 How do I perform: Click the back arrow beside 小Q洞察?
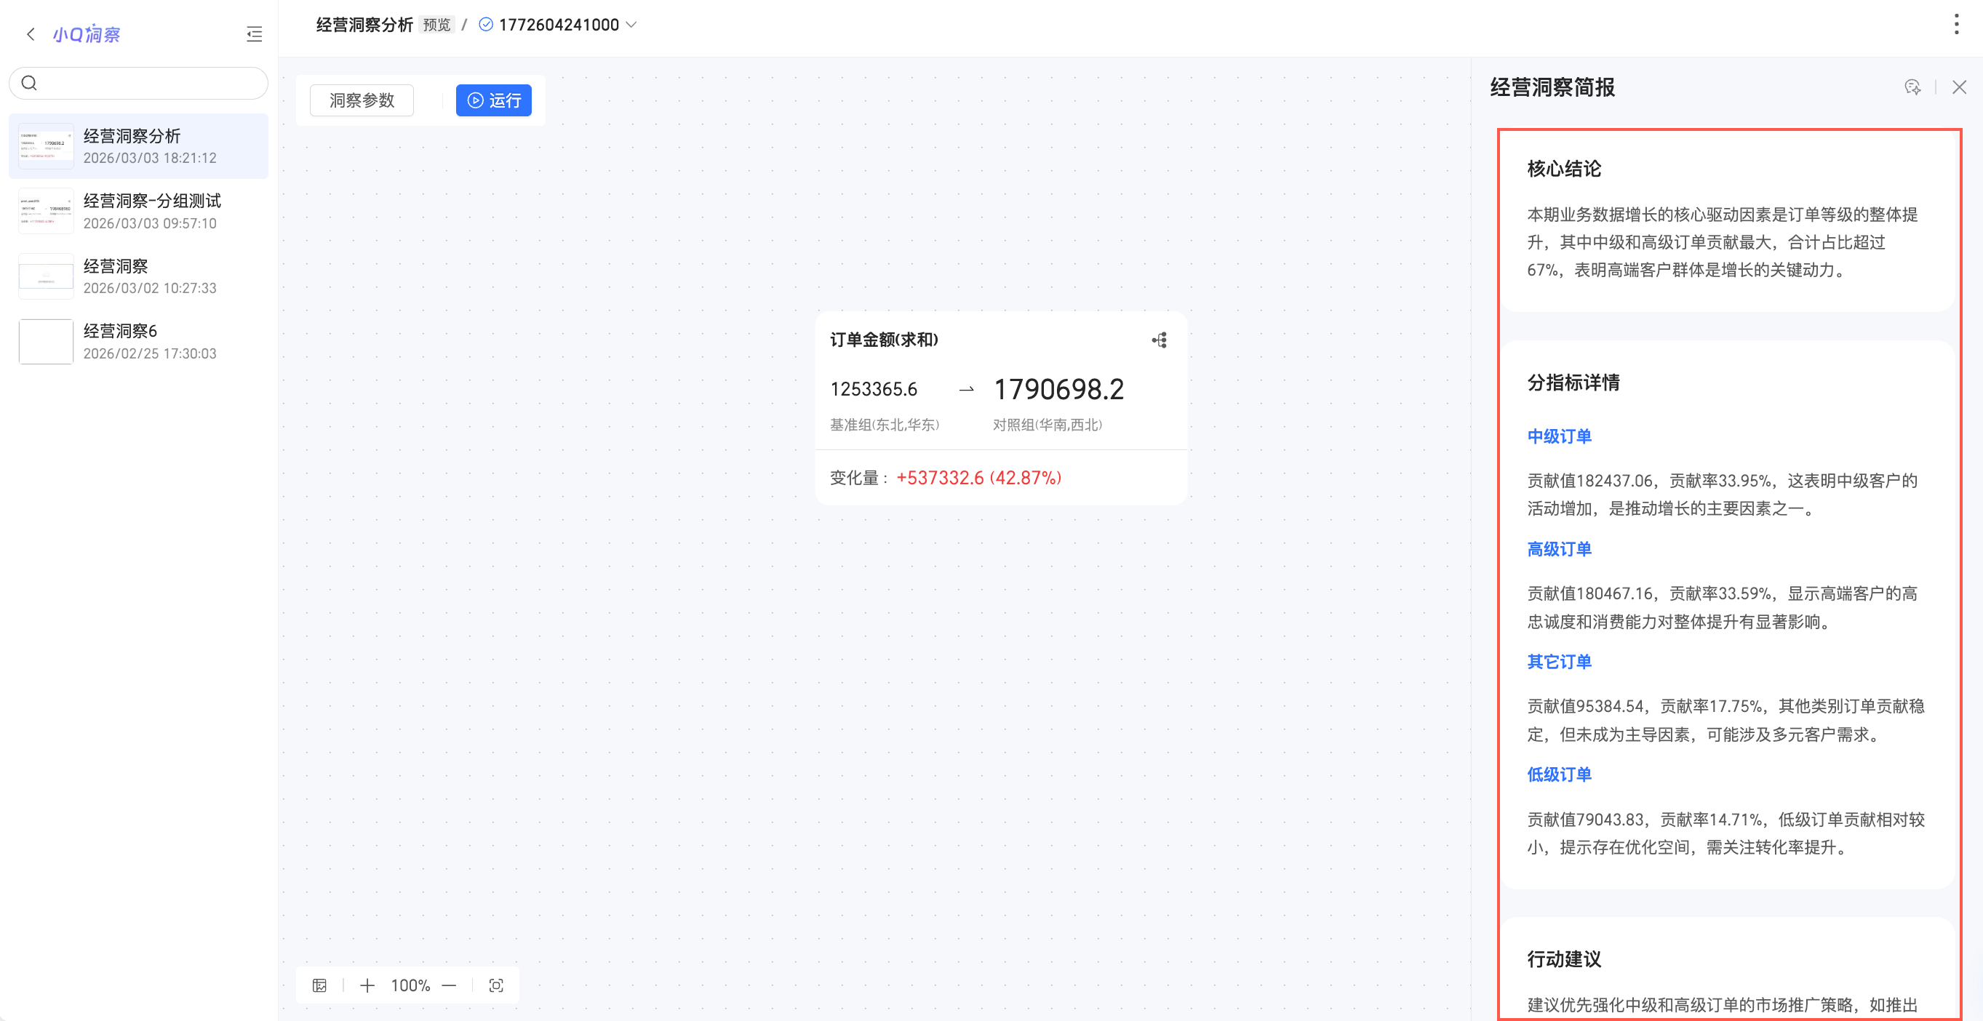point(31,34)
